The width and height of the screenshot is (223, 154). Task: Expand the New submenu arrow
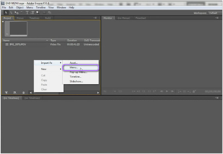(x=61, y=69)
